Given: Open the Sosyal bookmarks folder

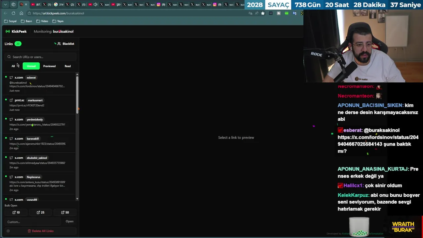Looking at the screenshot, I should click(x=10, y=21).
